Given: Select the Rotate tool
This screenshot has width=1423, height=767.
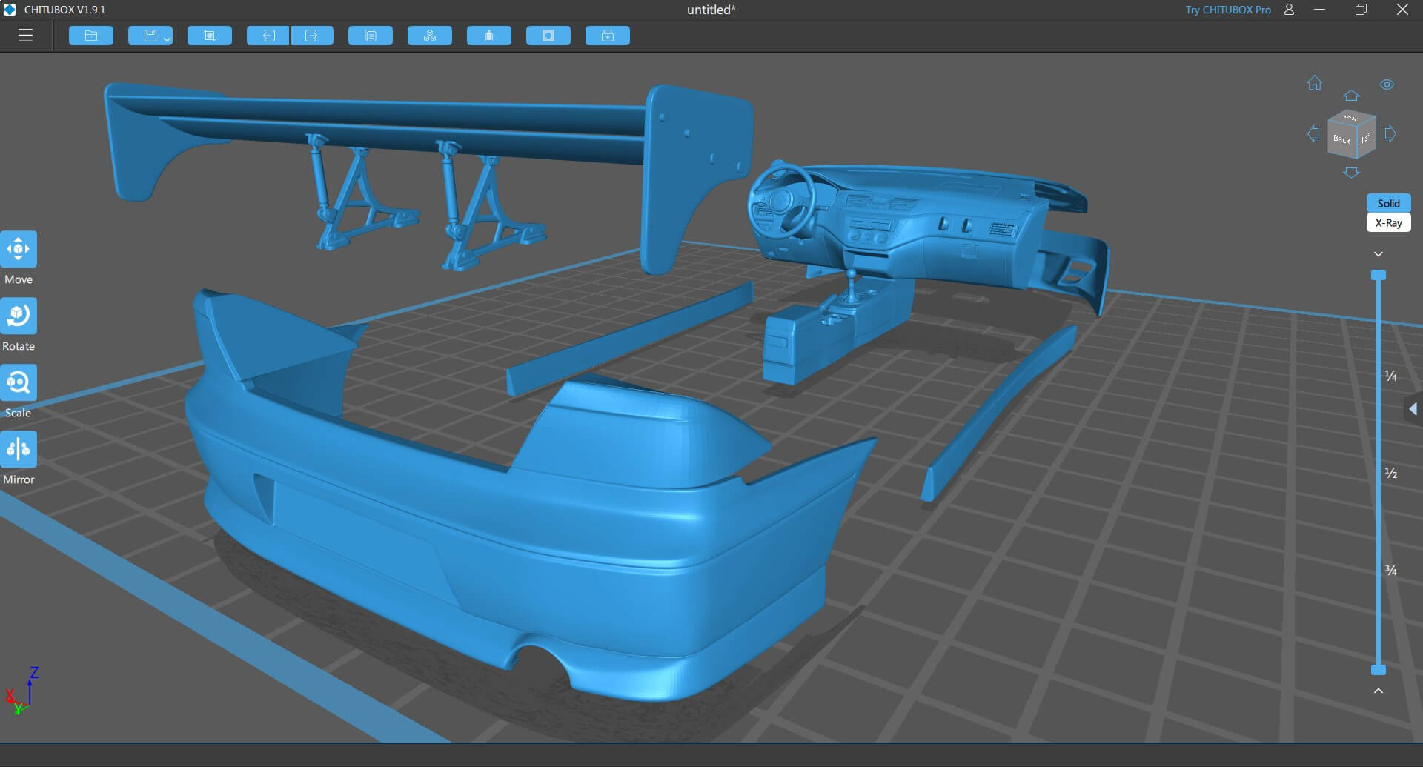Looking at the screenshot, I should 19,316.
